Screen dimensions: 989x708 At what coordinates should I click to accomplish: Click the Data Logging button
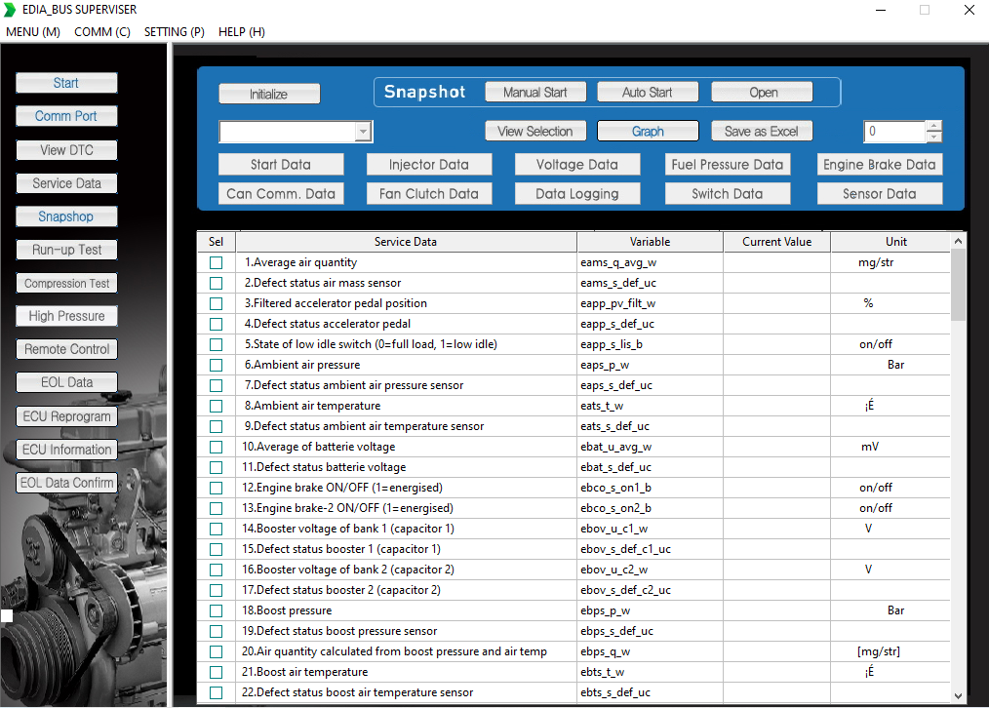577,193
